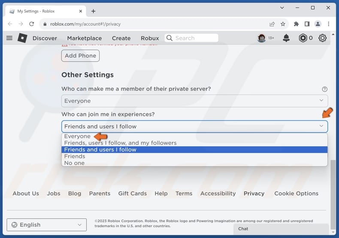The height and width of the screenshot is (238, 339).
Task: Select highlighted Friends and users I follow
Action: click(194, 150)
